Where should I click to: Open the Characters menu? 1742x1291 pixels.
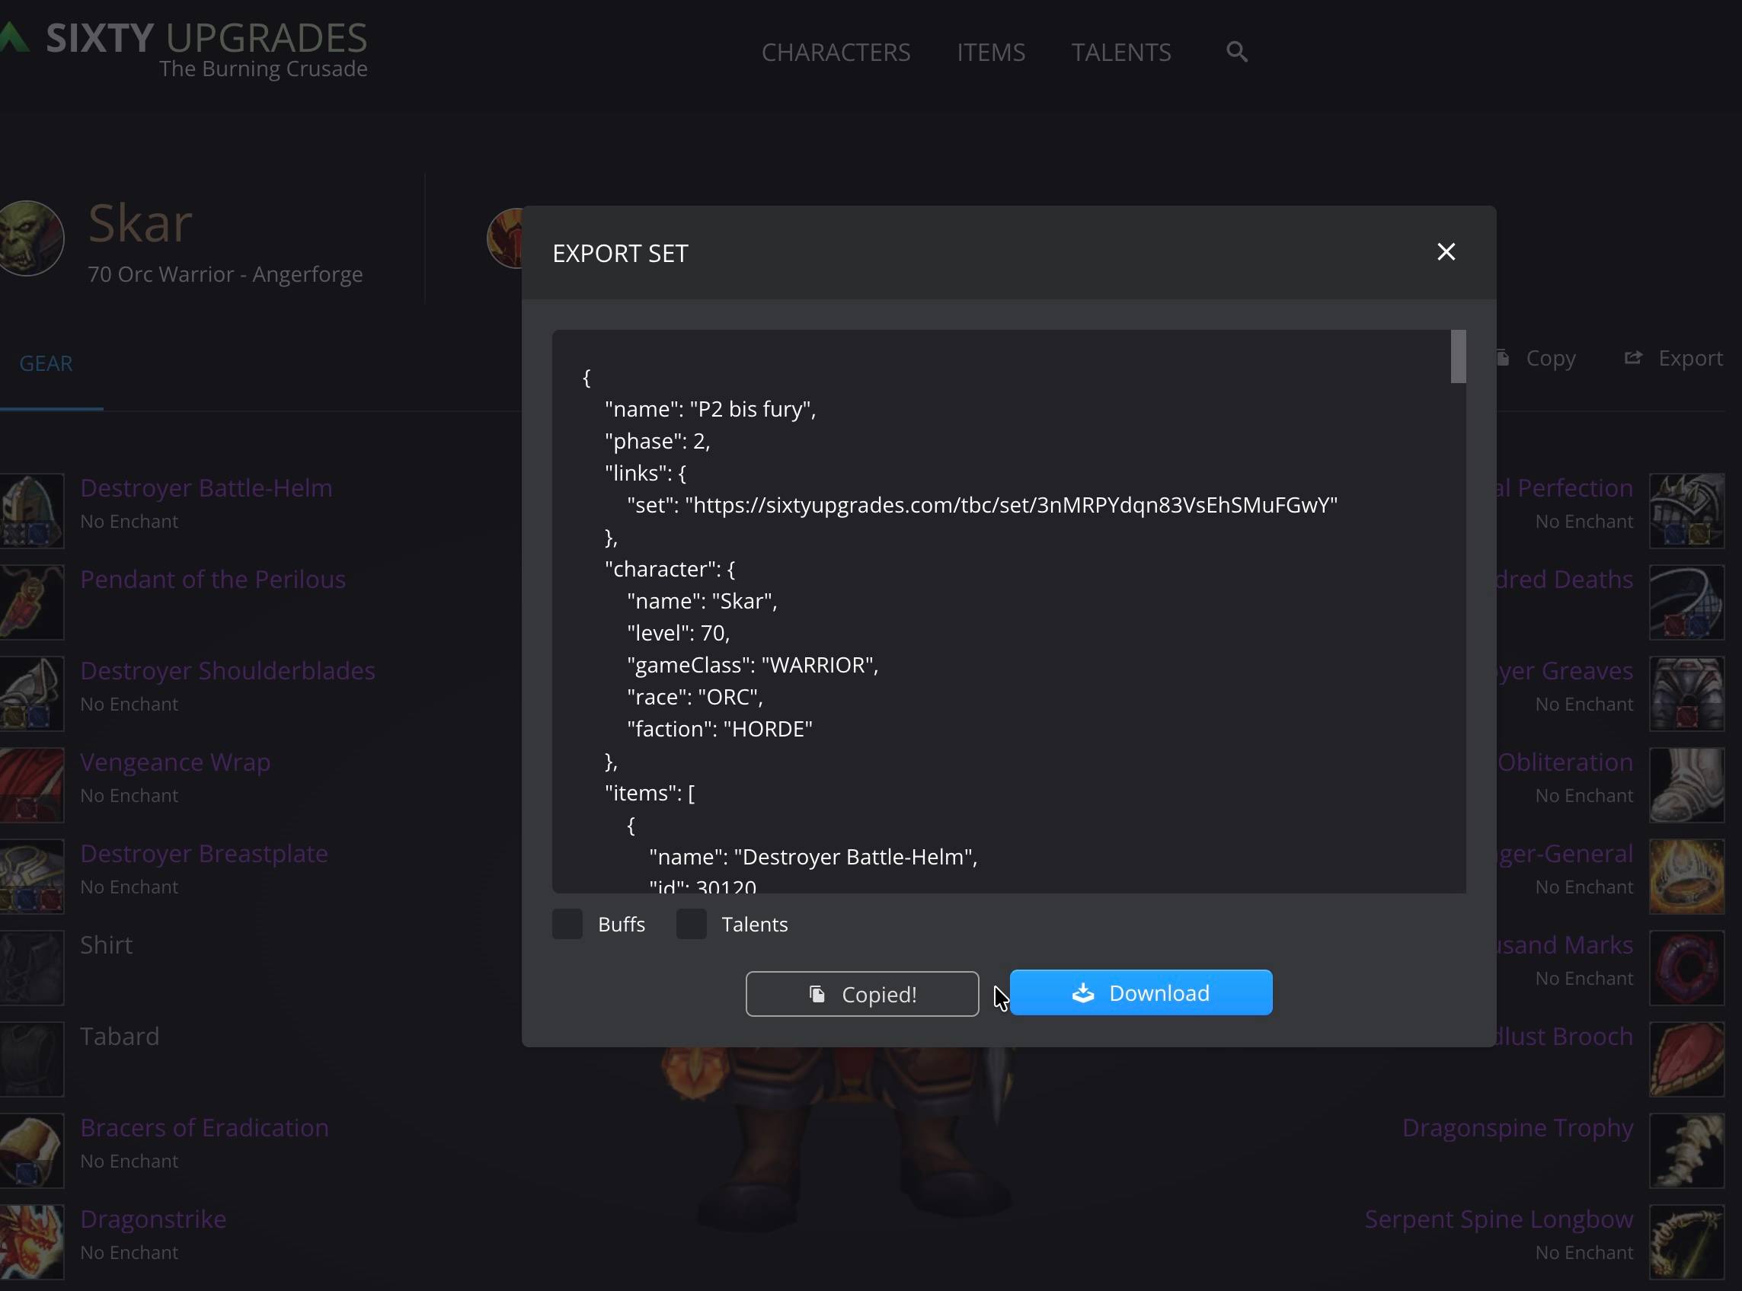pyautogui.click(x=836, y=52)
